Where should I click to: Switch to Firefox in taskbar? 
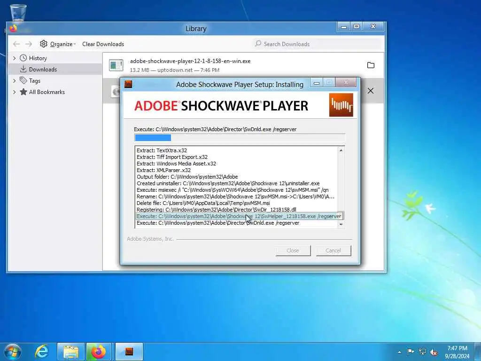tap(99, 352)
